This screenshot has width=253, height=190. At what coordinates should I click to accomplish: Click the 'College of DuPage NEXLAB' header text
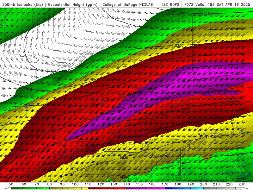[128, 4]
